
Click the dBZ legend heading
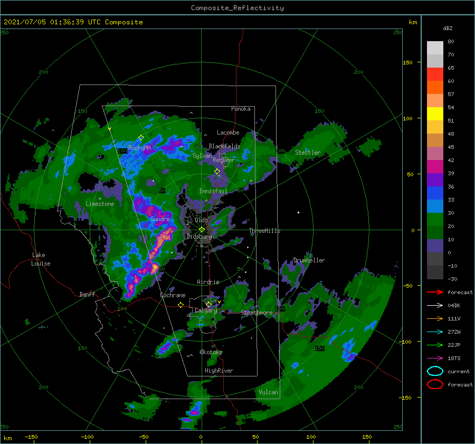(448, 29)
